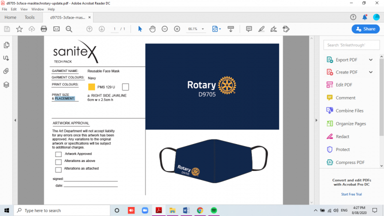This screenshot has height=216, width=384.
Task: Choose the Selection arrow tool
Action: tap(140, 29)
